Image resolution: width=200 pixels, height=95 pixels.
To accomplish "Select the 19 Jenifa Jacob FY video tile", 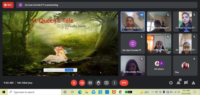I will point(133,22).
